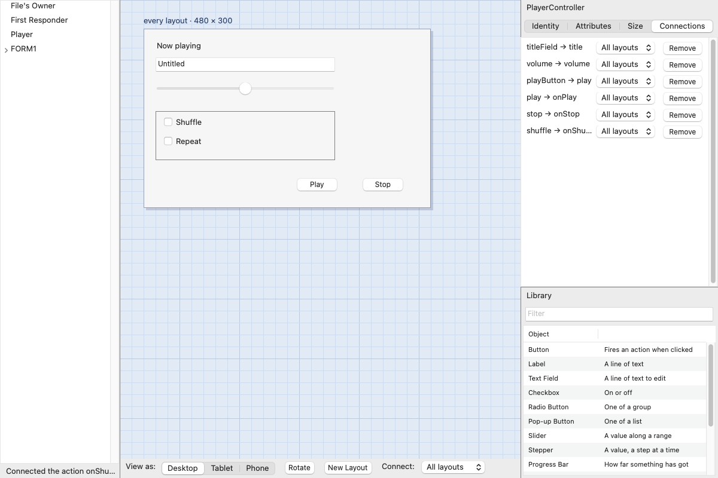Select Text Field in the Library list

(x=615, y=378)
